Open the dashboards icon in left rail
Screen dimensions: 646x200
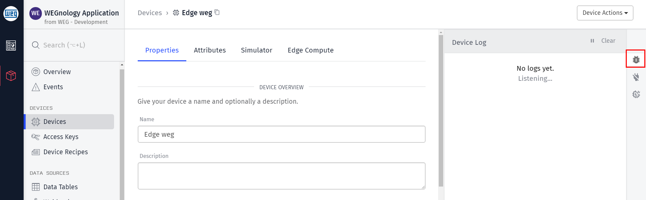(11, 45)
